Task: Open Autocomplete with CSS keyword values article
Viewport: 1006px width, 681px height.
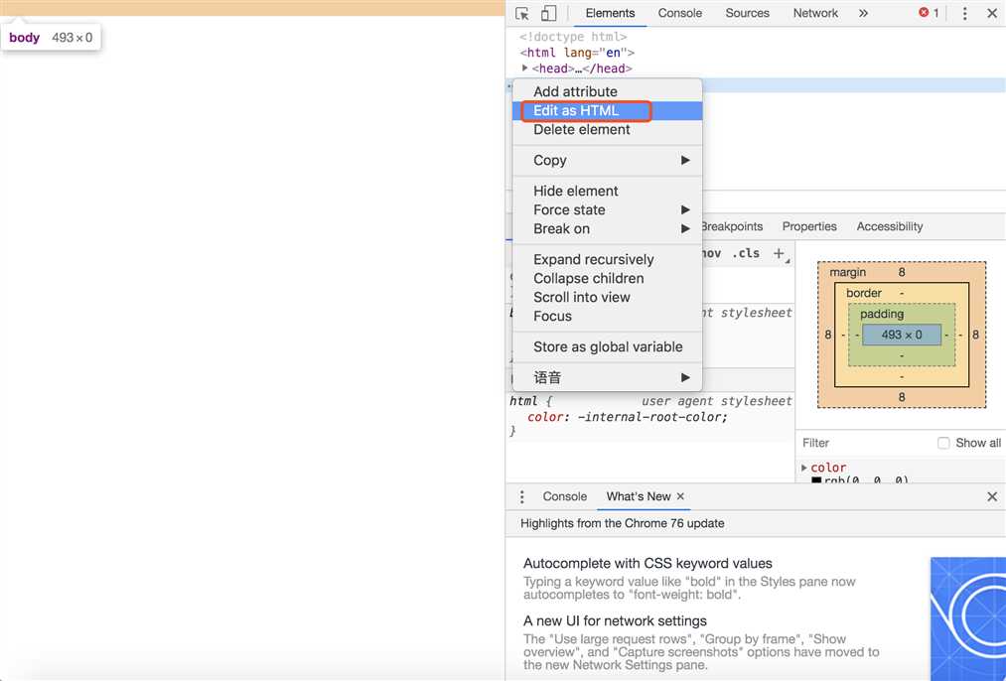Action: tap(647, 564)
